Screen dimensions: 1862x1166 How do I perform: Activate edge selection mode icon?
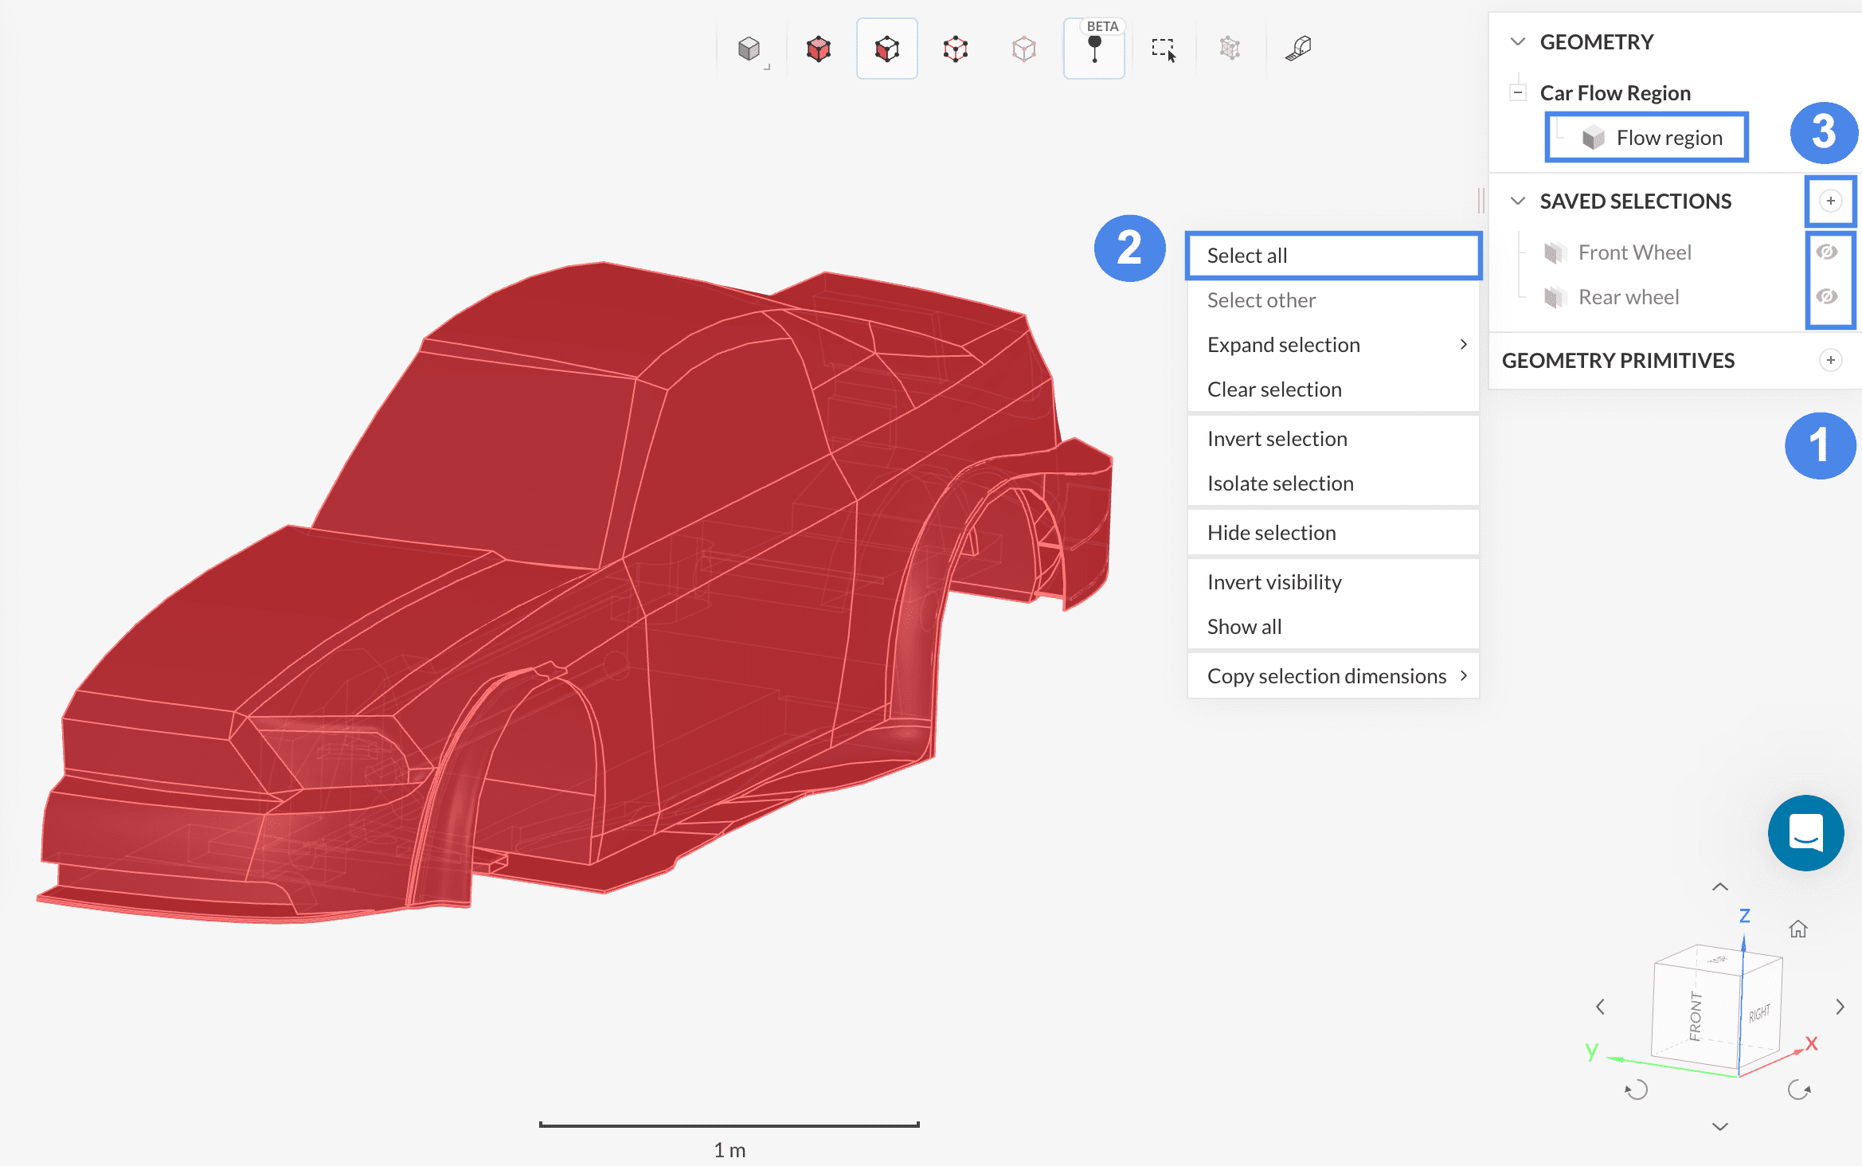pos(955,49)
